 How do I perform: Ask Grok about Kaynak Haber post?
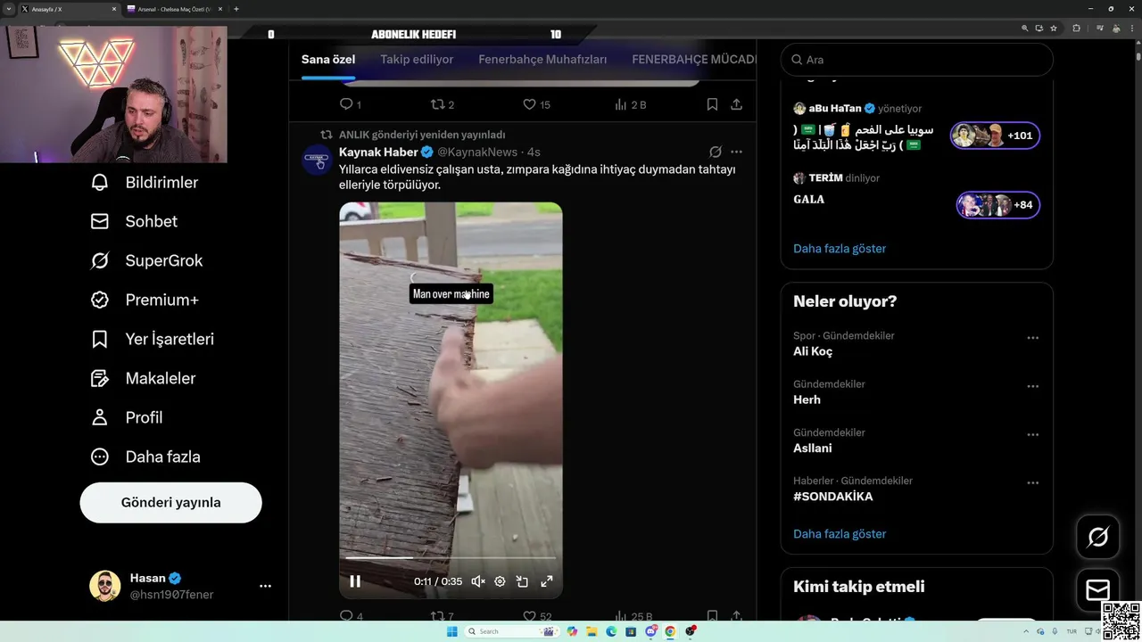[x=715, y=152]
